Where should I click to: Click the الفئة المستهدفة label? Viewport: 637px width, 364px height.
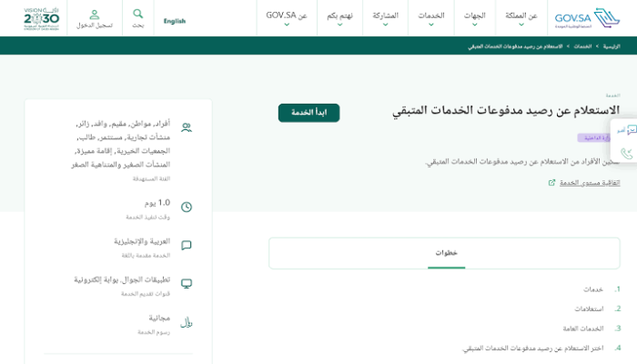(151, 178)
